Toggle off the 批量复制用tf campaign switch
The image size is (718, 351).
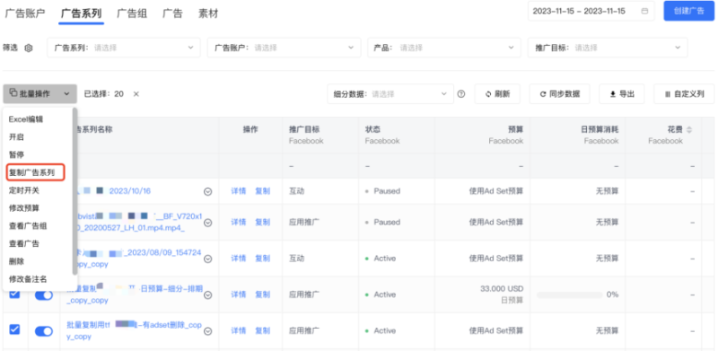pos(44,331)
